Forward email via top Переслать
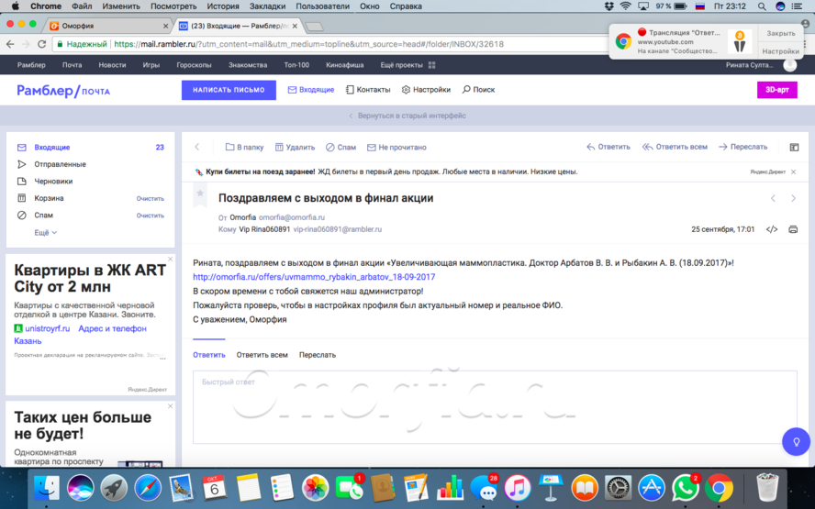The width and height of the screenshot is (815, 509). (742, 147)
